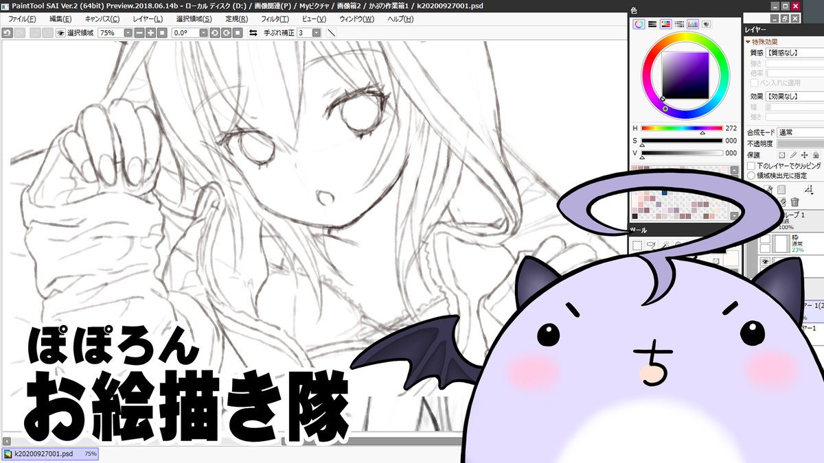Open the 定規(R) menu

pos(237,19)
